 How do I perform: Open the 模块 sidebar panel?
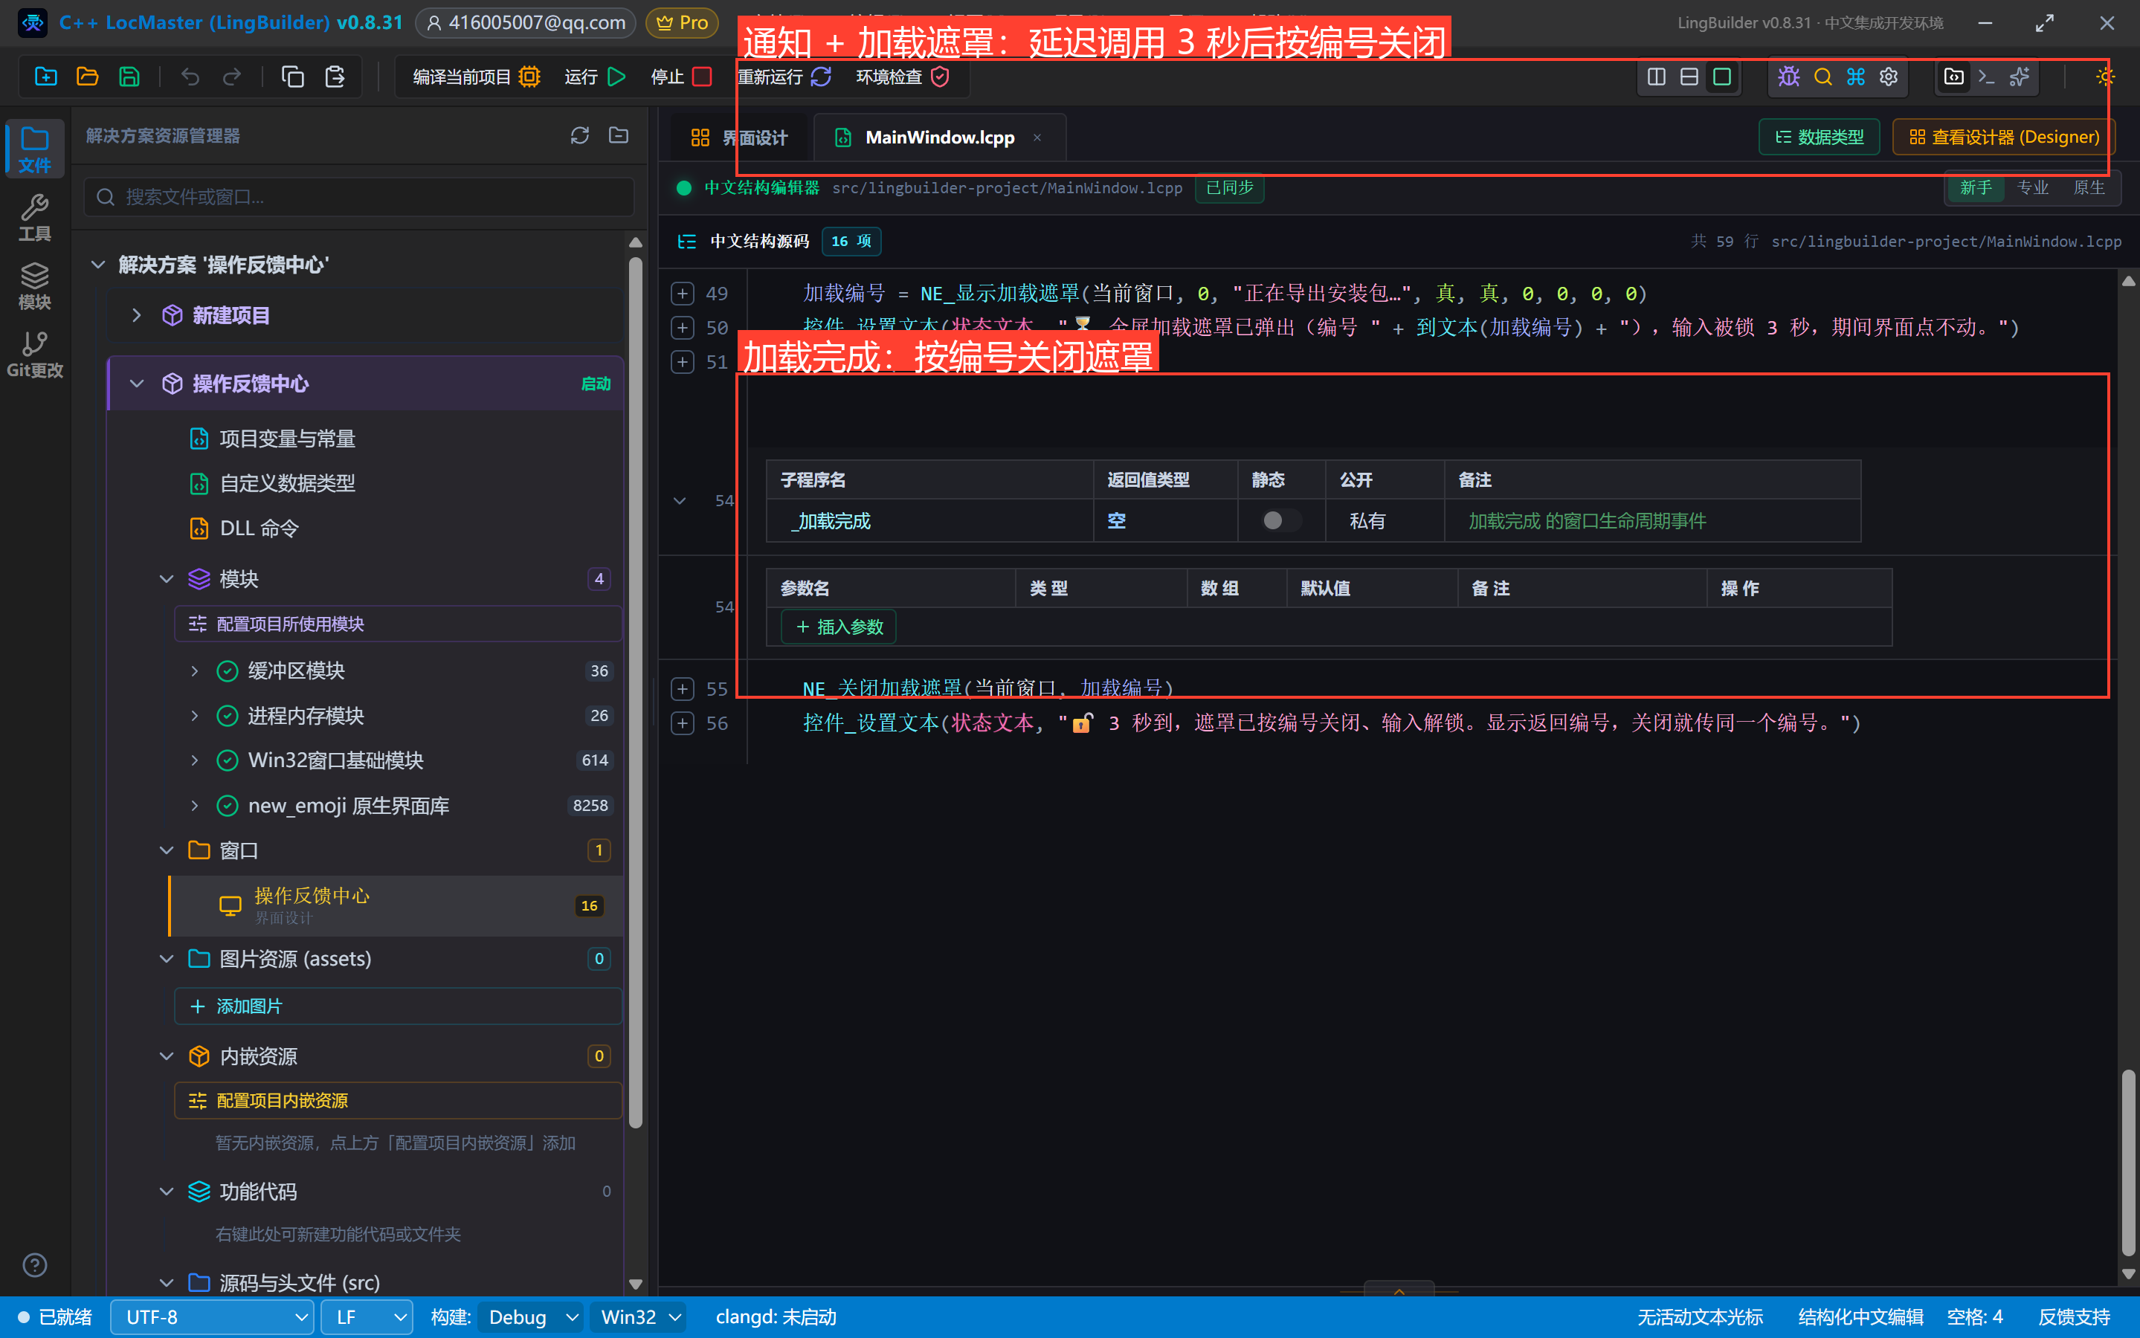tap(34, 286)
